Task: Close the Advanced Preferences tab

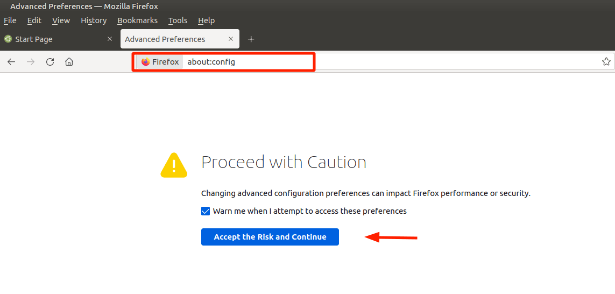Action: (231, 39)
